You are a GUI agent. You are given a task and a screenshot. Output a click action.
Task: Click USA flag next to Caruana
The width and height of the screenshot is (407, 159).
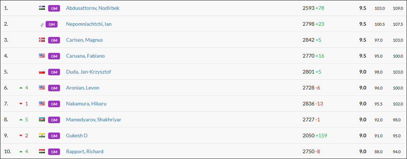point(42,56)
